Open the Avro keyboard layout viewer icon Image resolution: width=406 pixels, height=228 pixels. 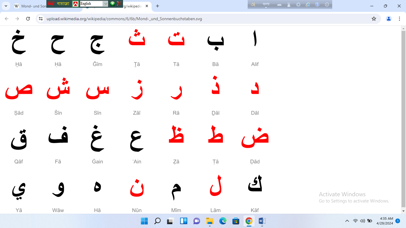click(279, 4)
